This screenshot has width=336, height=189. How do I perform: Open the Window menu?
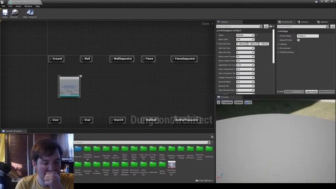tap(28, 6)
